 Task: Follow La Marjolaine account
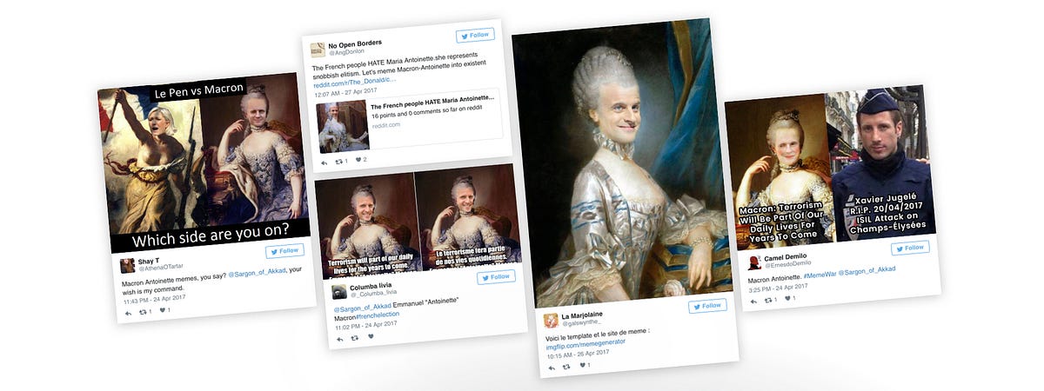click(x=707, y=306)
